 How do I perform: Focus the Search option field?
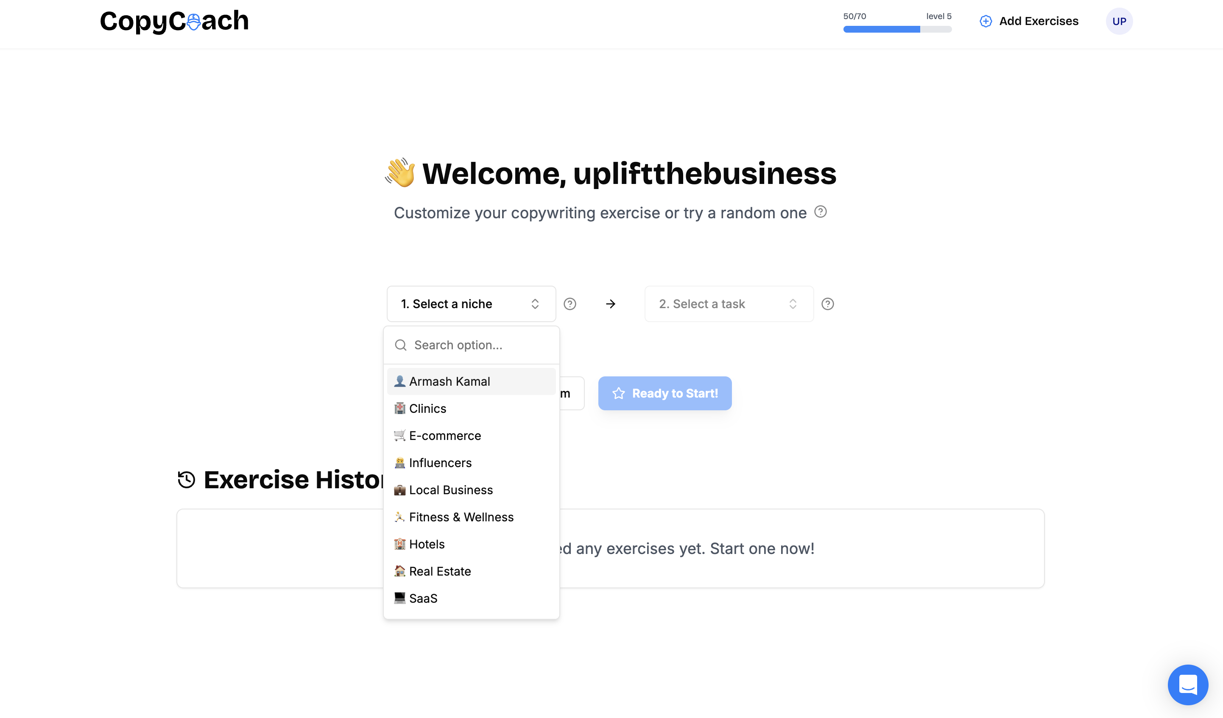471,345
